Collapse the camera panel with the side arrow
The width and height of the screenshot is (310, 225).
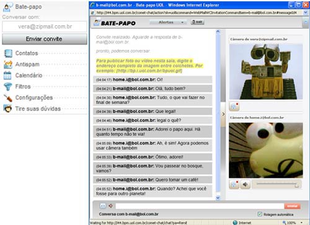[x=223, y=114]
